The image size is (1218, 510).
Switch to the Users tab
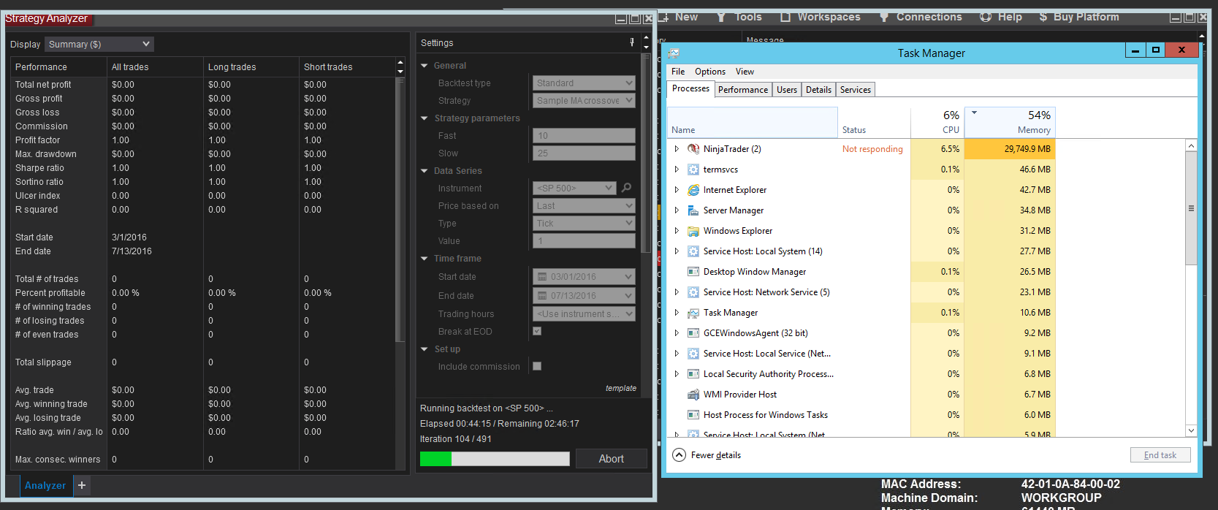pyautogui.click(x=787, y=90)
